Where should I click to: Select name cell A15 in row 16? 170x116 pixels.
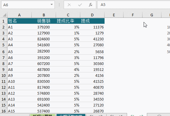[x=20, y=111]
